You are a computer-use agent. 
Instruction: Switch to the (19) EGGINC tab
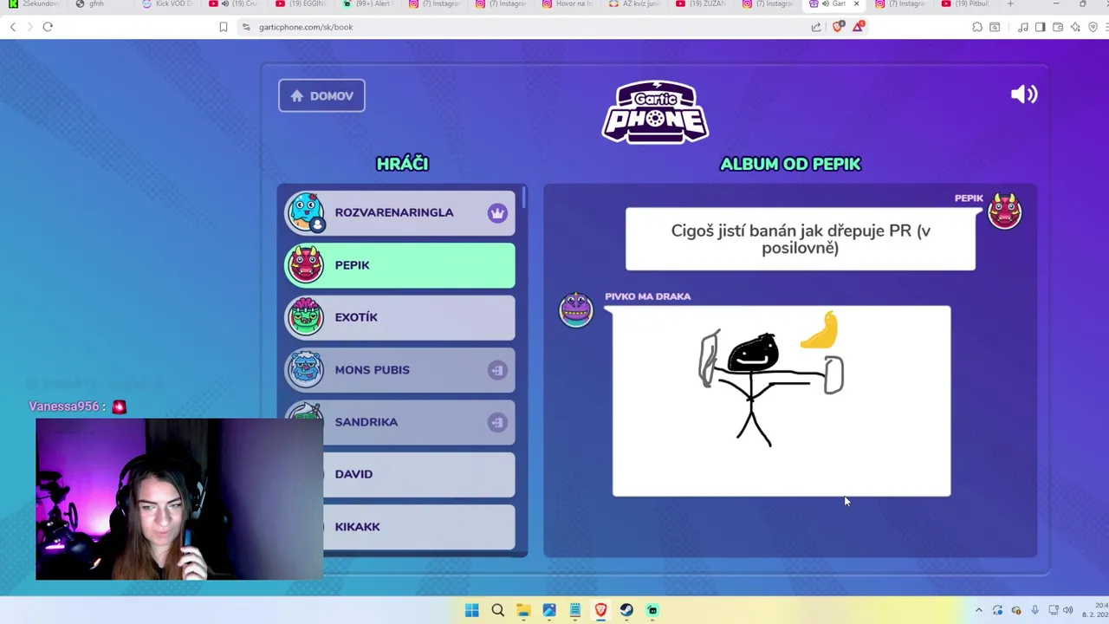(301, 4)
